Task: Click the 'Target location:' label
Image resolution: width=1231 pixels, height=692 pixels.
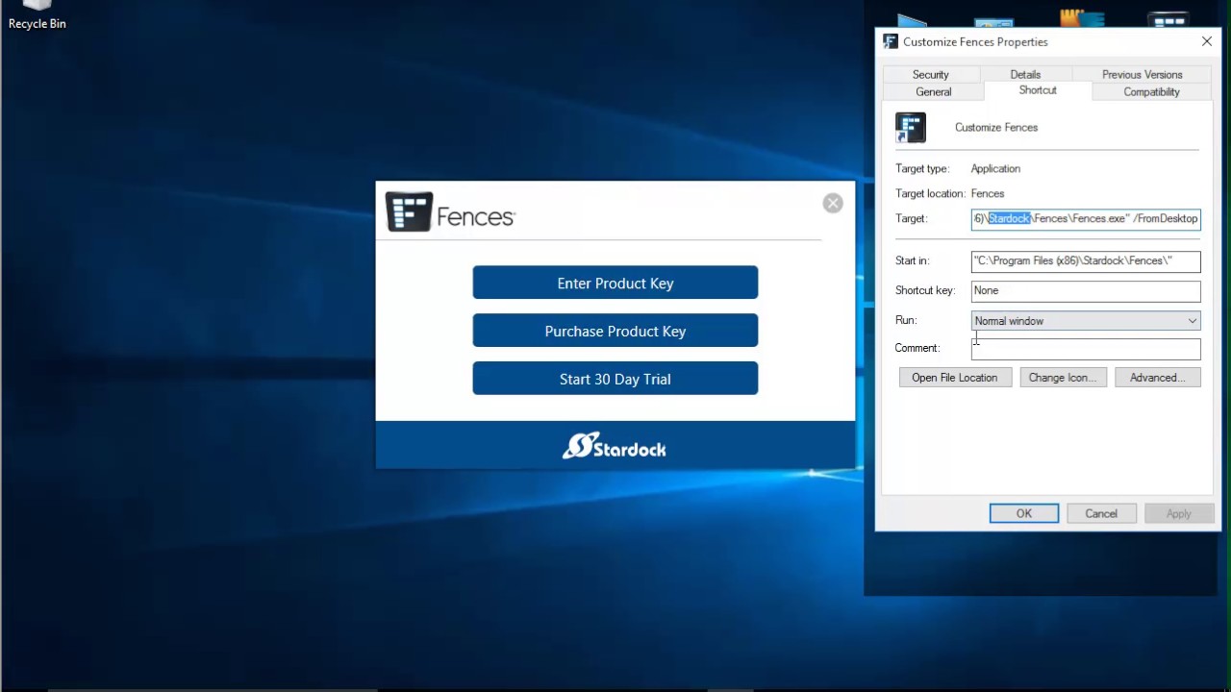Action: [930, 193]
